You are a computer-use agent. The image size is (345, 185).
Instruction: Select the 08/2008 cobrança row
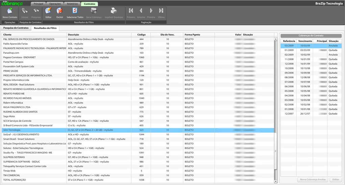point(311,77)
